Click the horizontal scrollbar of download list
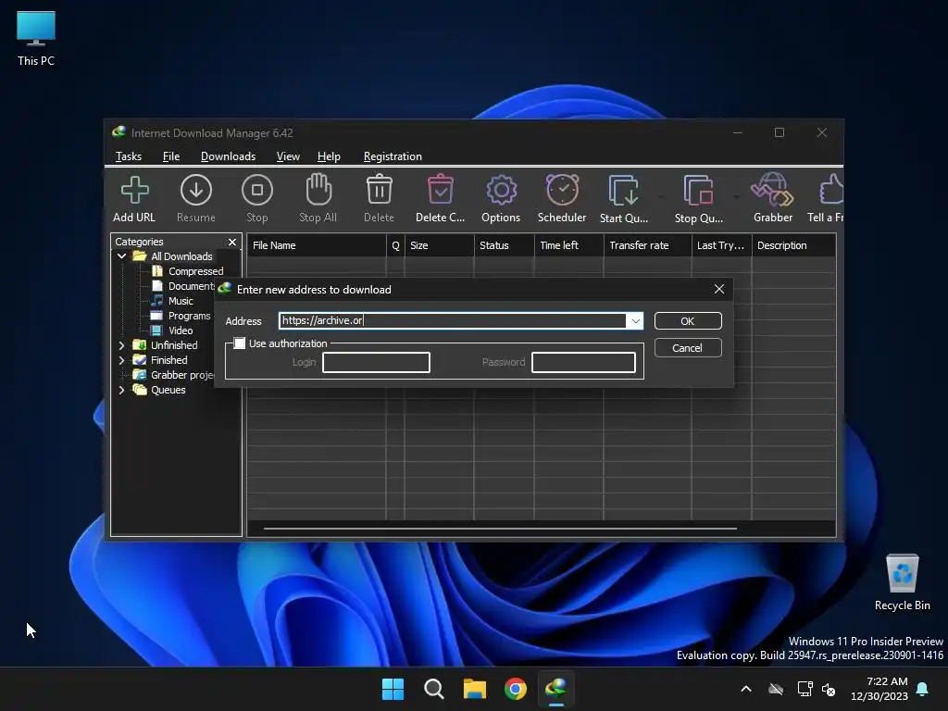The width and height of the screenshot is (948, 711). click(x=500, y=529)
